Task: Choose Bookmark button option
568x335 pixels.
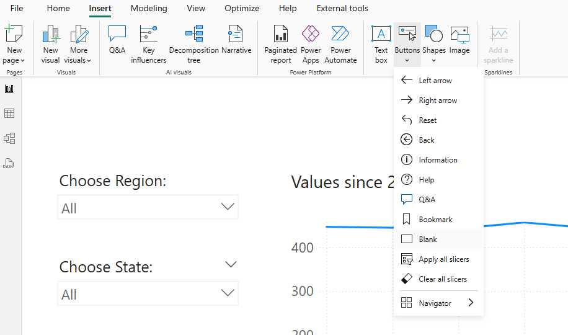Action: [x=435, y=220]
